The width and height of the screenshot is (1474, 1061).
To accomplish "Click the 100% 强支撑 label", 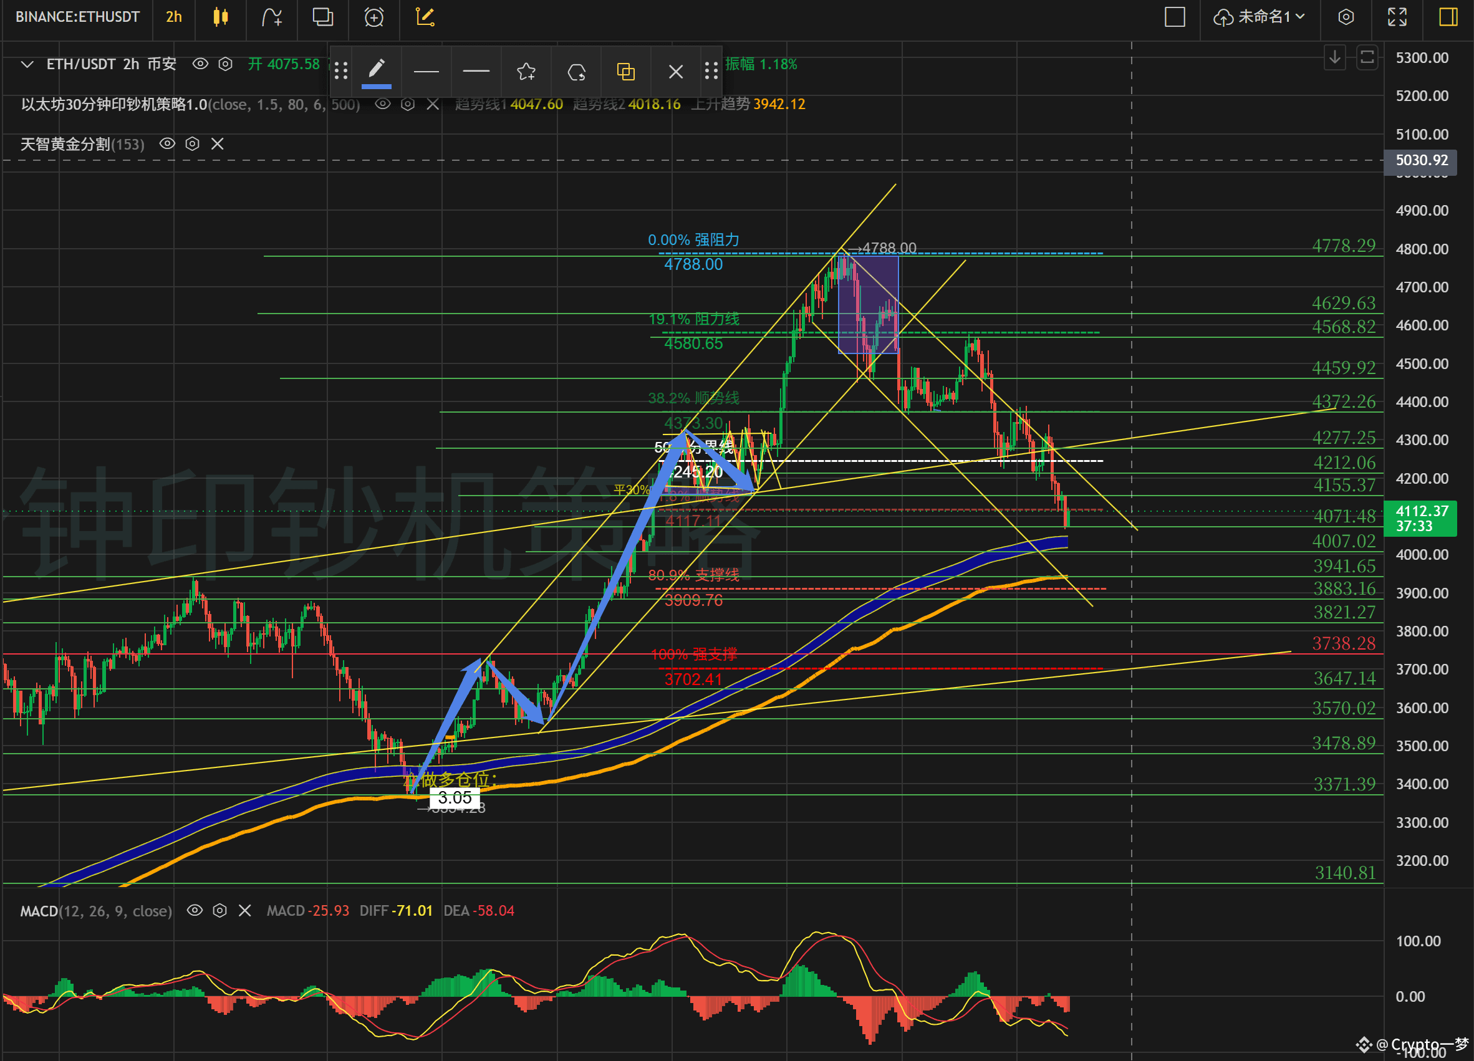I will (x=693, y=655).
